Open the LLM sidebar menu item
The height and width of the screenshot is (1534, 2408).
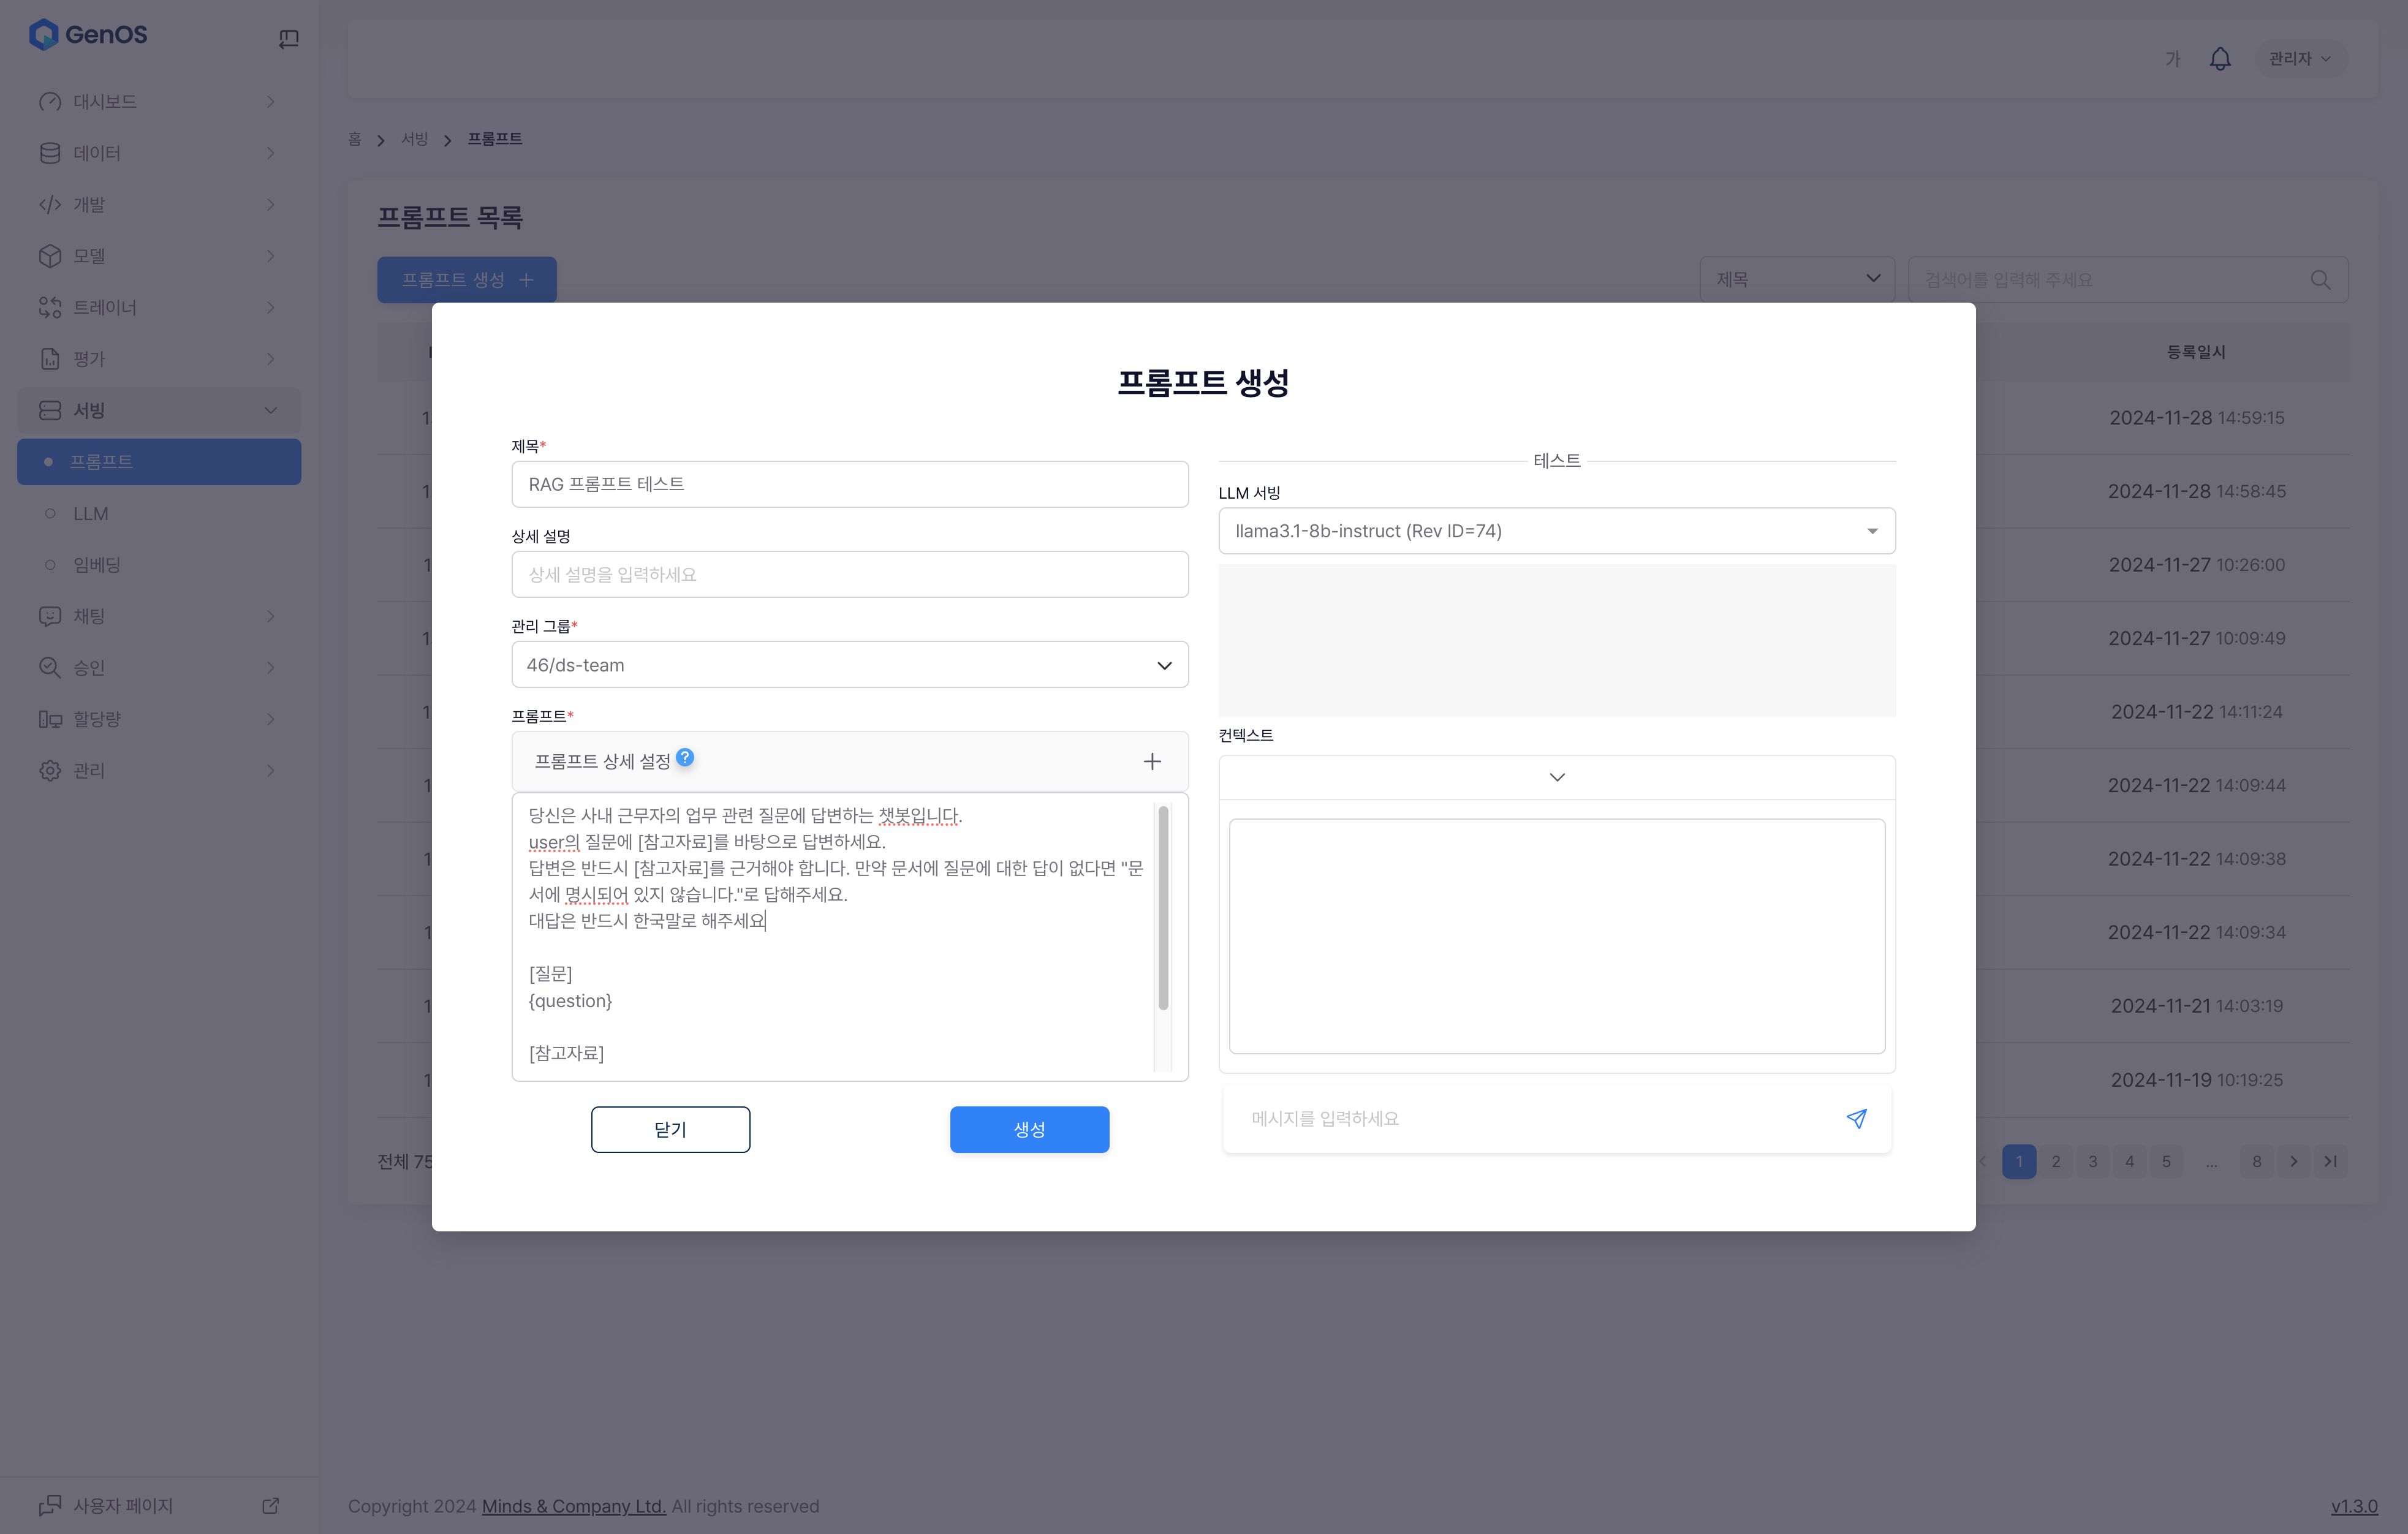pyautogui.click(x=91, y=513)
